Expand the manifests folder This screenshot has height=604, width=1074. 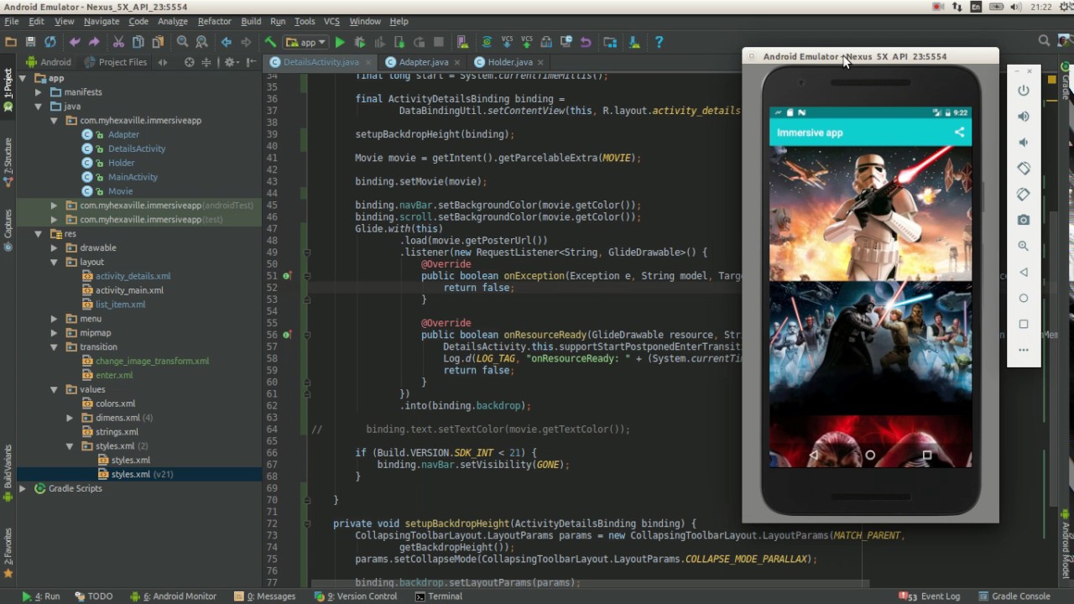[39, 92]
